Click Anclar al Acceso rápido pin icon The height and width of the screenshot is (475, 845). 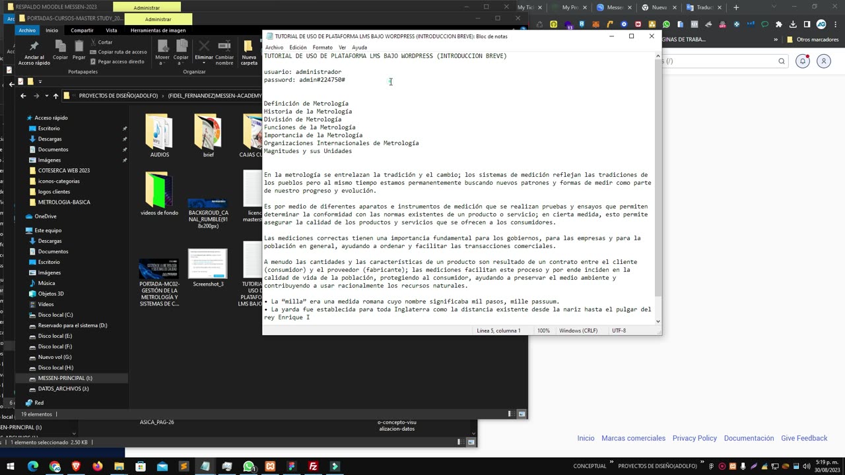[x=34, y=46]
